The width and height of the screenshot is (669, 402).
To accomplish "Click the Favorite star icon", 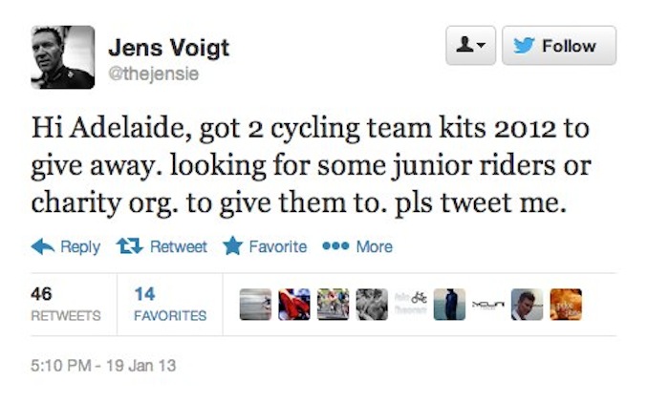I will coord(232,245).
